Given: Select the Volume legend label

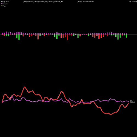Looking at the screenshot, I should pos(5,4).
